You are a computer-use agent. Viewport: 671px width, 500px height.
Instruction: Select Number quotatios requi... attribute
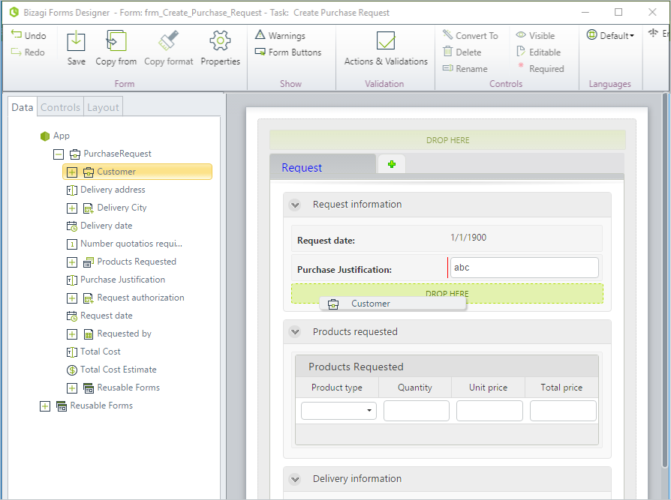pyautogui.click(x=131, y=244)
